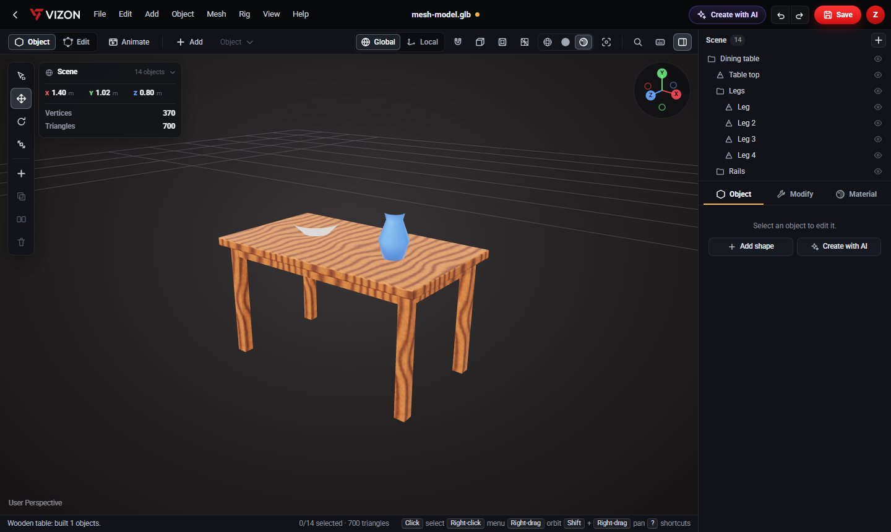Open the Mesh menu
Screen dimensions: 891x532
(x=217, y=14)
